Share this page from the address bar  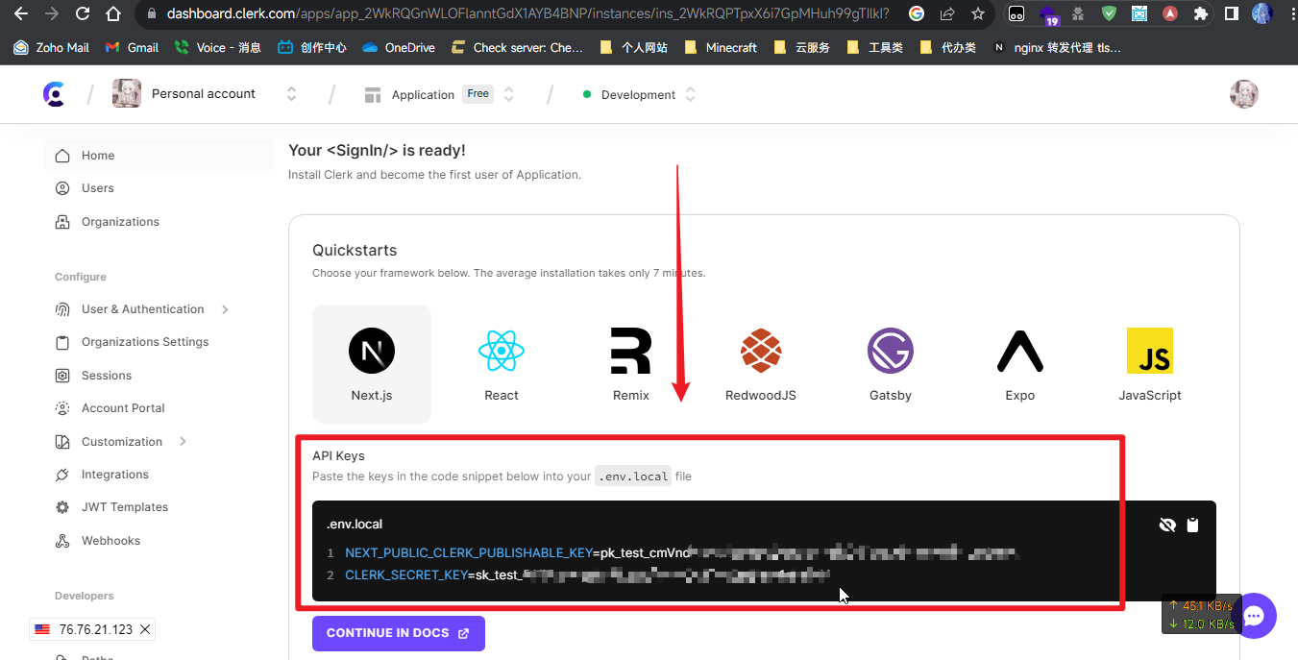coord(947,13)
